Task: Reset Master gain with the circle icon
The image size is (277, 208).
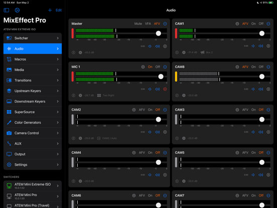Action: 165,46
